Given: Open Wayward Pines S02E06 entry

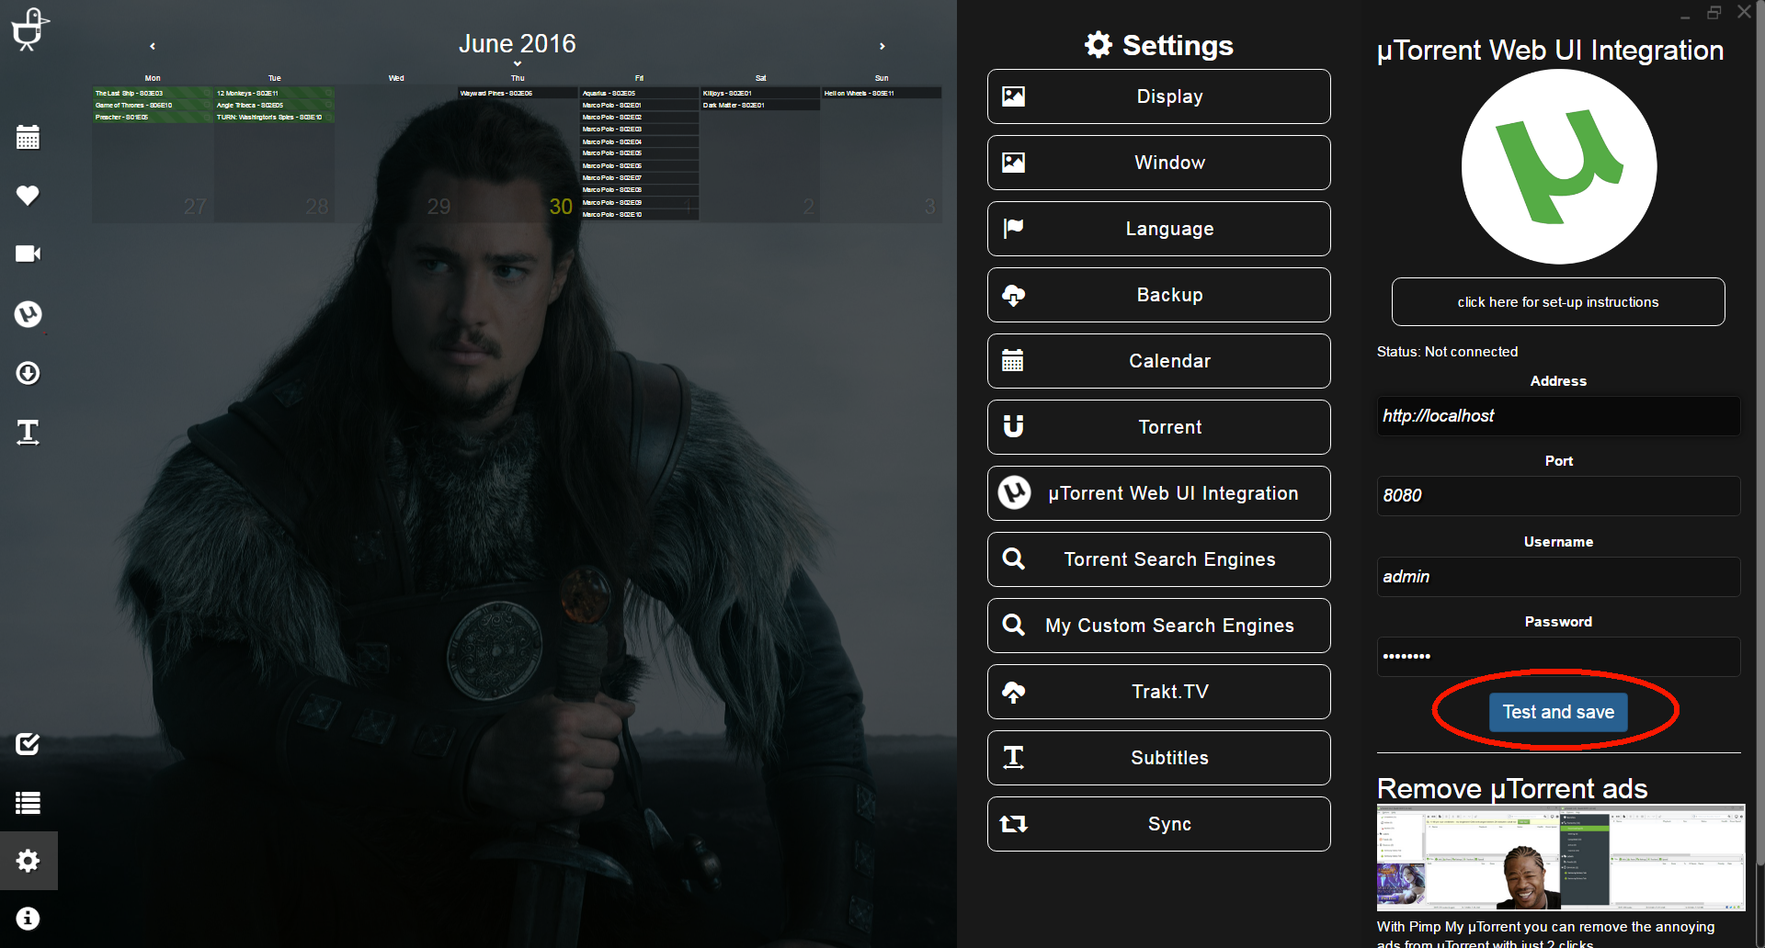Looking at the screenshot, I should coord(518,93).
